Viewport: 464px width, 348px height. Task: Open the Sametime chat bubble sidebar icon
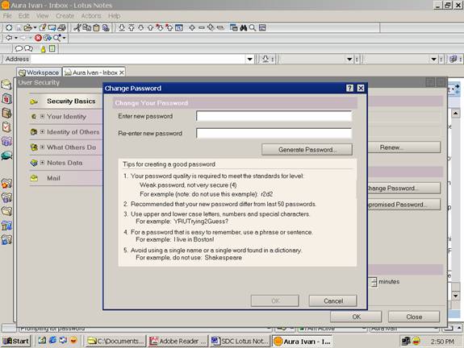tap(6, 155)
